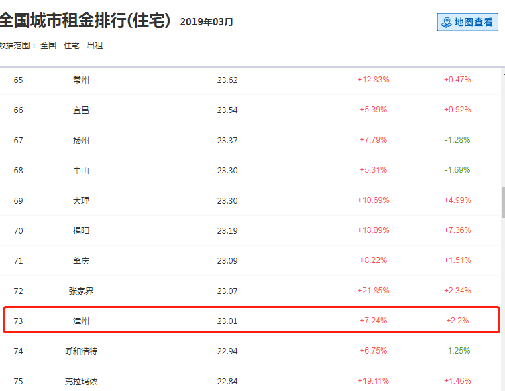Click rank number 69

pyautogui.click(x=18, y=200)
